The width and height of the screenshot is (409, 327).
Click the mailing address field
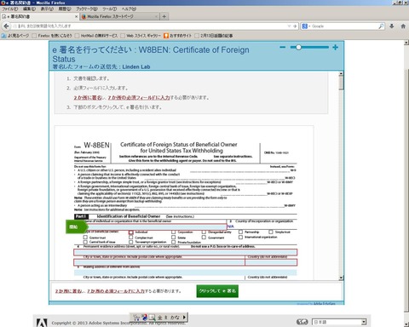186,272
